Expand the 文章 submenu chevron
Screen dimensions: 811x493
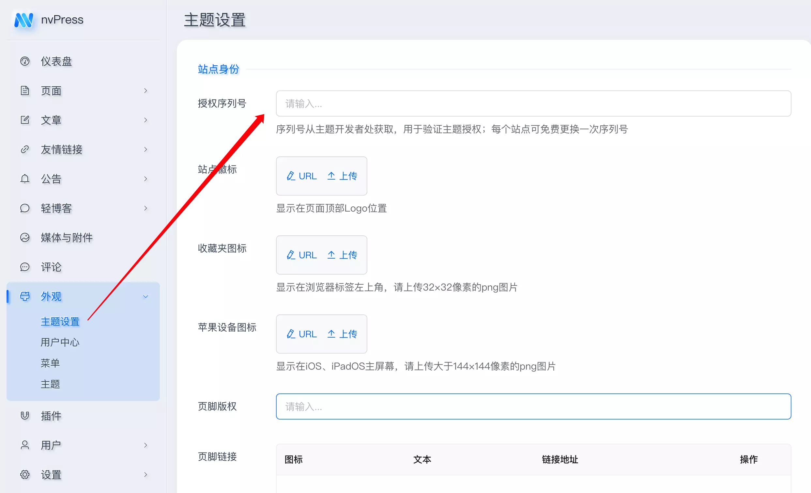pos(145,120)
